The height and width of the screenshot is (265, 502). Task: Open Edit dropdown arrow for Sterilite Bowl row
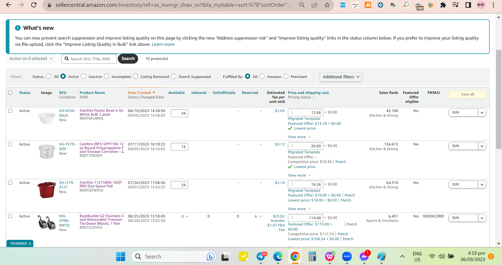[482, 112]
